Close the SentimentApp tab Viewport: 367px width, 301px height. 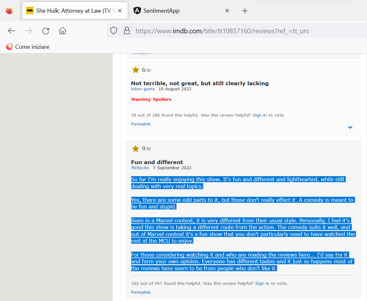(x=227, y=11)
